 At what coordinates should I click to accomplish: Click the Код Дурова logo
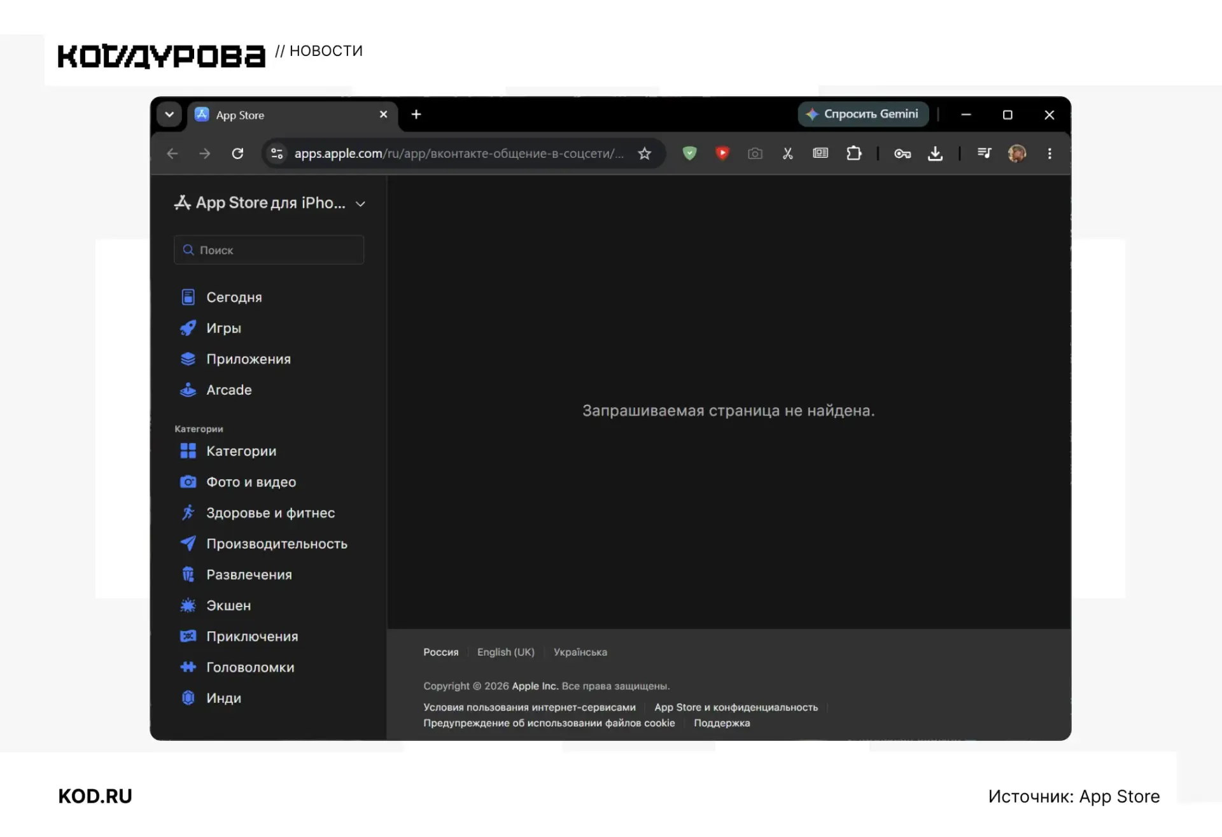162,57
